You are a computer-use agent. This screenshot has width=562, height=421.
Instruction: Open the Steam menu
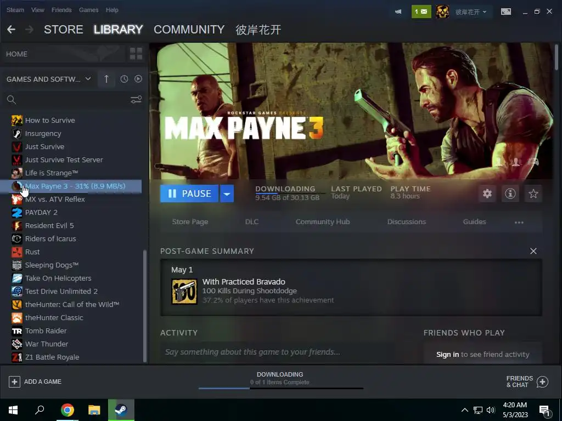15,10
